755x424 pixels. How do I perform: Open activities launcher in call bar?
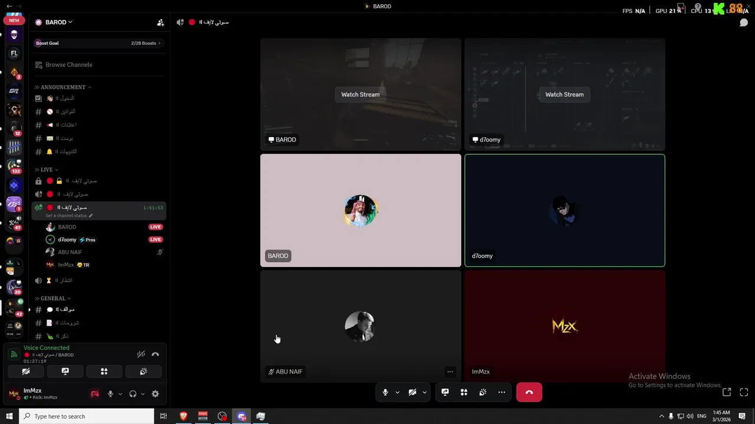pos(464,392)
